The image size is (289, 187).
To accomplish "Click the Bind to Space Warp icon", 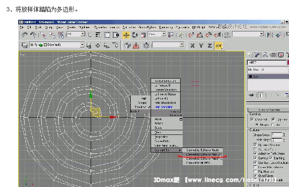I will point(61,35).
